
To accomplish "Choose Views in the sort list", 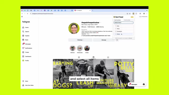I will (x=124, y=29).
